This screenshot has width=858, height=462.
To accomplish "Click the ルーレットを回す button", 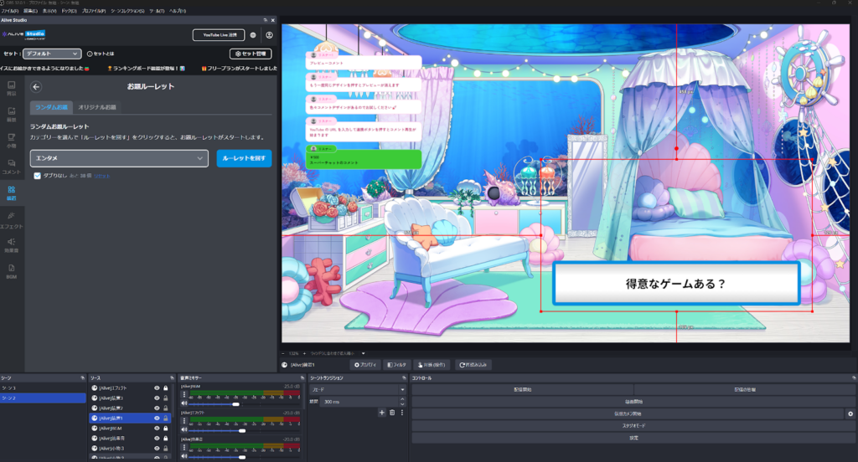I will [x=244, y=158].
